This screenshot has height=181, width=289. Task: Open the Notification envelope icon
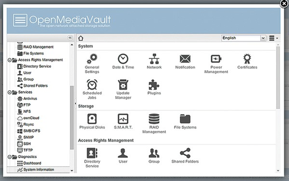(185, 61)
